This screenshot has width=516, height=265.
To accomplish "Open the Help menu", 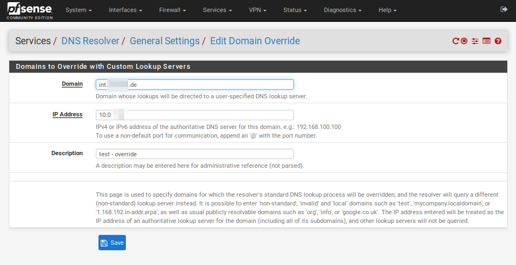I will tap(387, 10).
